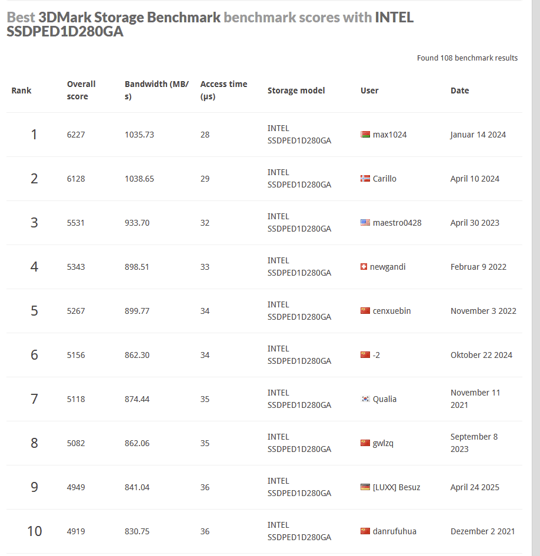
Task: Open the top score 6227 result
Action: point(76,135)
